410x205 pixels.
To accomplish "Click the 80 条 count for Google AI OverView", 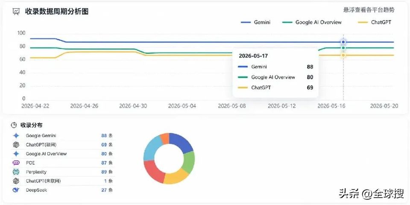I will pyautogui.click(x=107, y=154).
